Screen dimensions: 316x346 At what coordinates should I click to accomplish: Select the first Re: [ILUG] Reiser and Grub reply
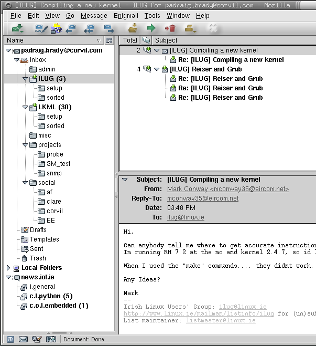(221, 79)
